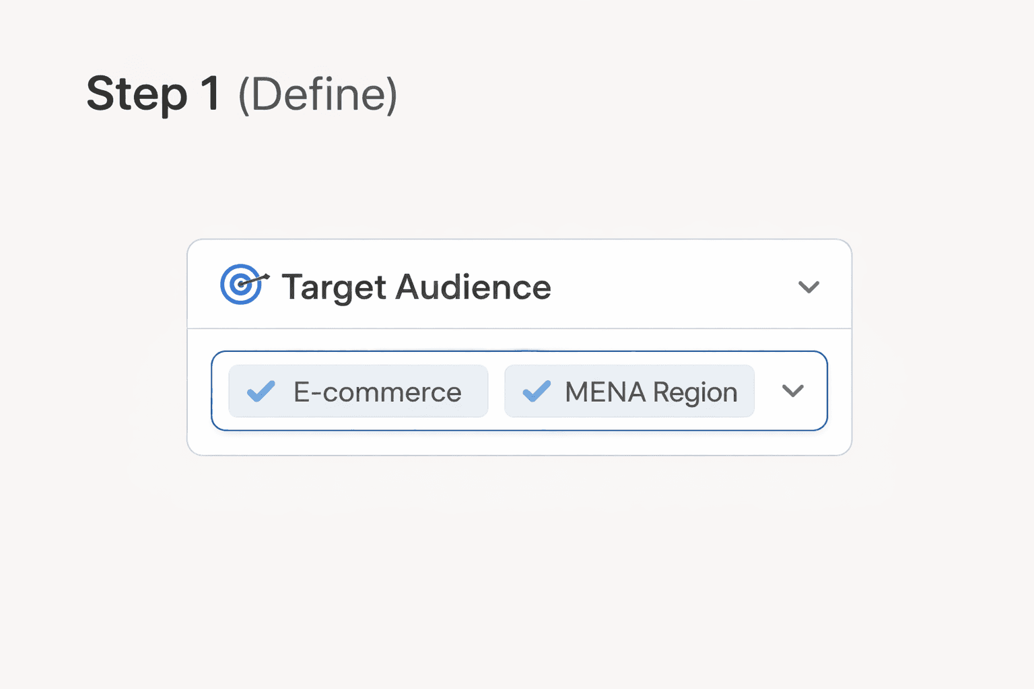Collapse the Target Audience section
The image size is (1034, 689).
[809, 287]
